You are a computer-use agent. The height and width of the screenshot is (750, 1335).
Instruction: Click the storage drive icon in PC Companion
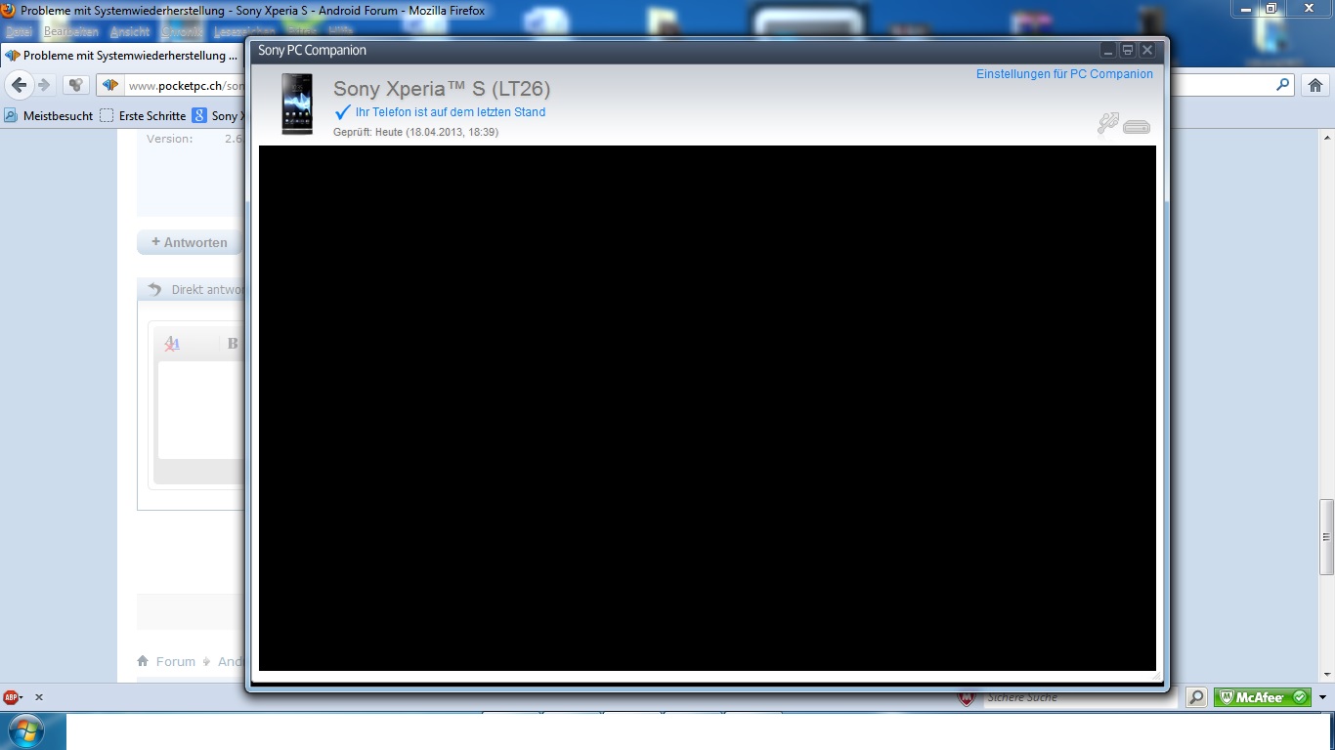[x=1137, y=126]
